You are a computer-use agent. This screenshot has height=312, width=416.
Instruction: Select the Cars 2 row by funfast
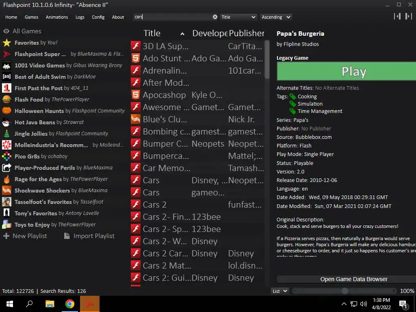197,205
